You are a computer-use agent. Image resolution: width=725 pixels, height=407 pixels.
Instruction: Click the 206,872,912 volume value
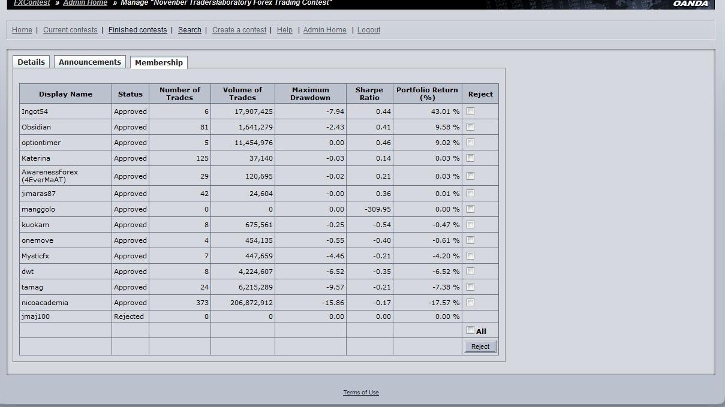click(x=251, y=303)
